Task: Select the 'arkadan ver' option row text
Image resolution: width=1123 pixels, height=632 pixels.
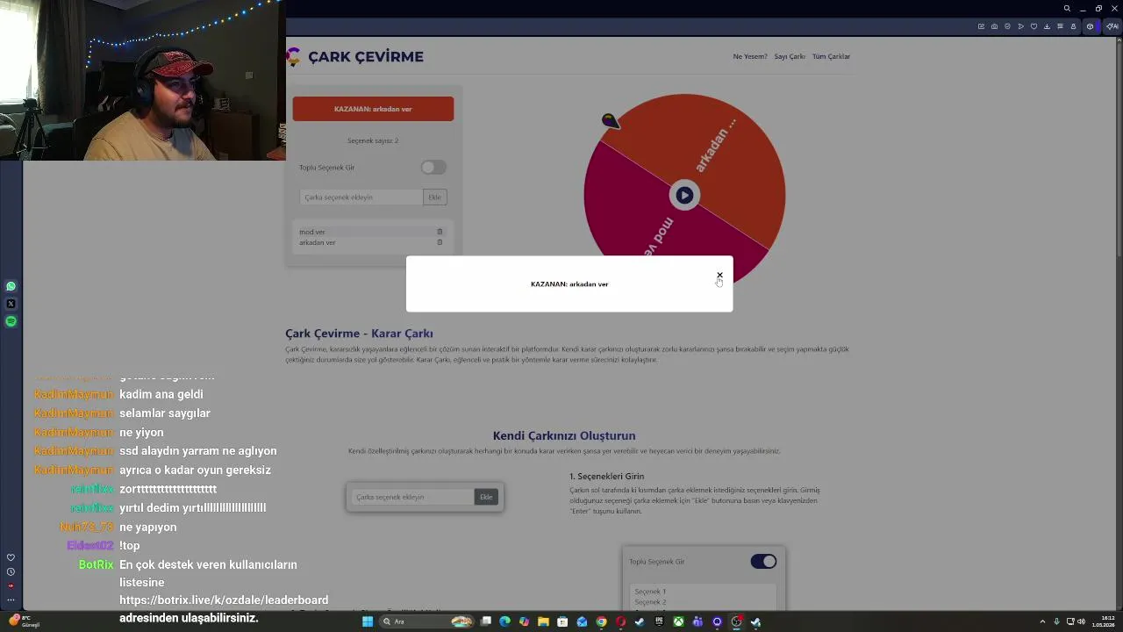Action: 317,242
